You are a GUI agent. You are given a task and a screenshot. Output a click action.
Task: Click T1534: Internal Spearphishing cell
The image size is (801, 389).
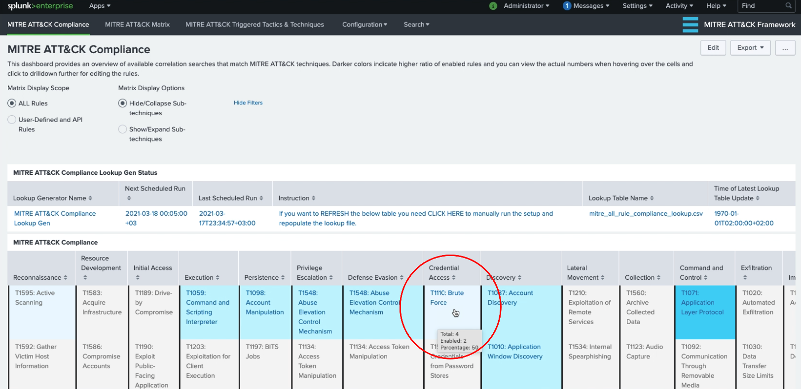tap(590, 364)
